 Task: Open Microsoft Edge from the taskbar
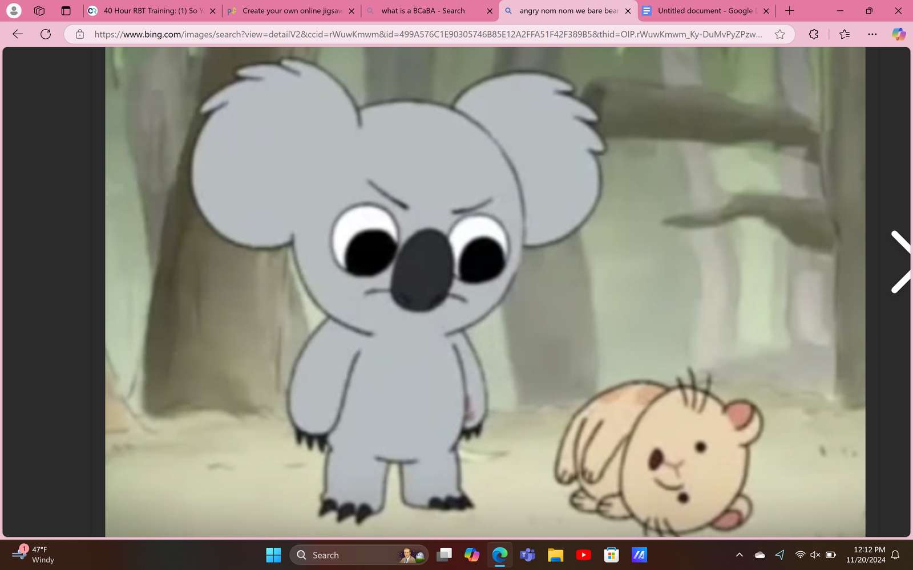click(500, 555)
